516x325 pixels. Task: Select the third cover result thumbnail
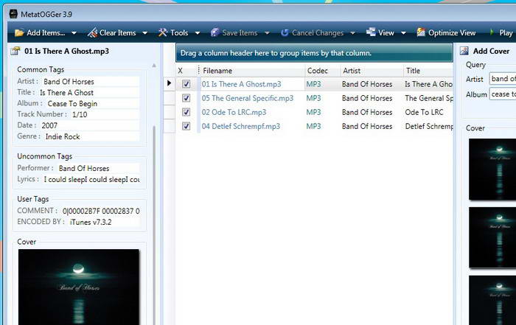coord(492,301)
